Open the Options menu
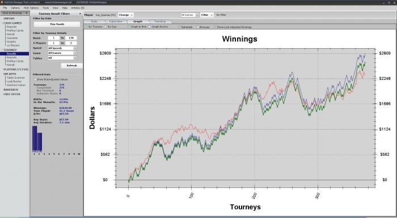397x218 pixels. pyautogui.click(x=15, y=8)
